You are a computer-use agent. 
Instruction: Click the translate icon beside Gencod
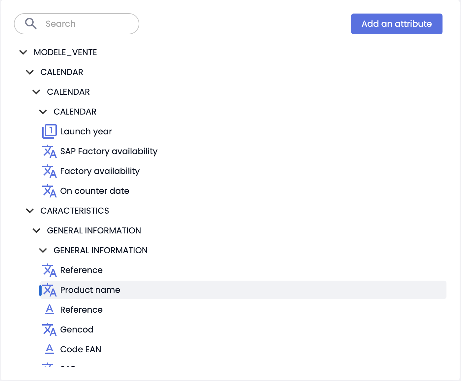point(50,329)
